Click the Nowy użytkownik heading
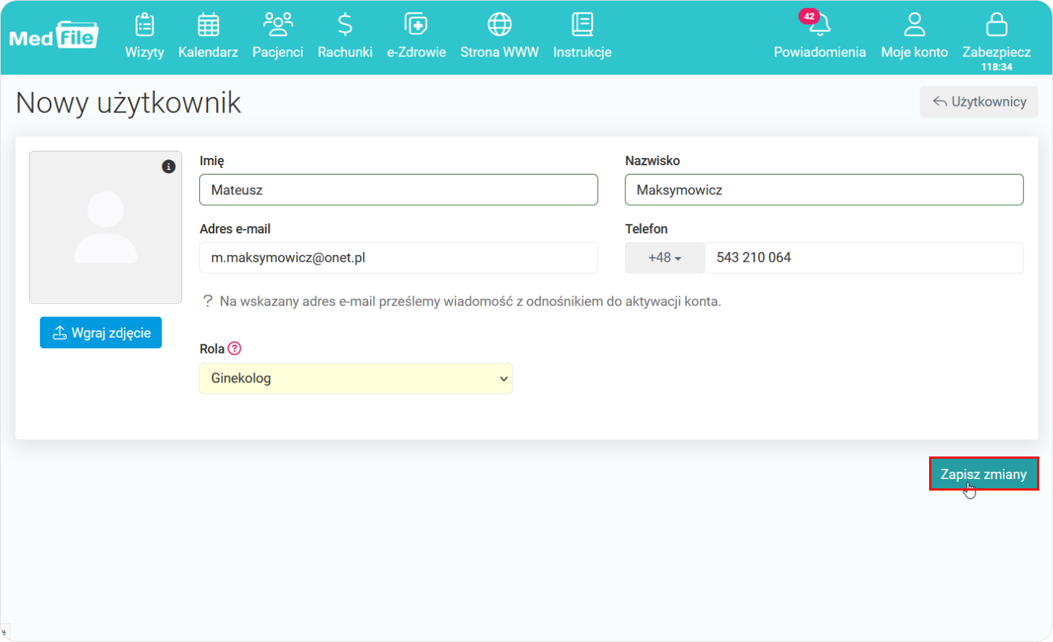1053x642 pixels. pos(128,103)
